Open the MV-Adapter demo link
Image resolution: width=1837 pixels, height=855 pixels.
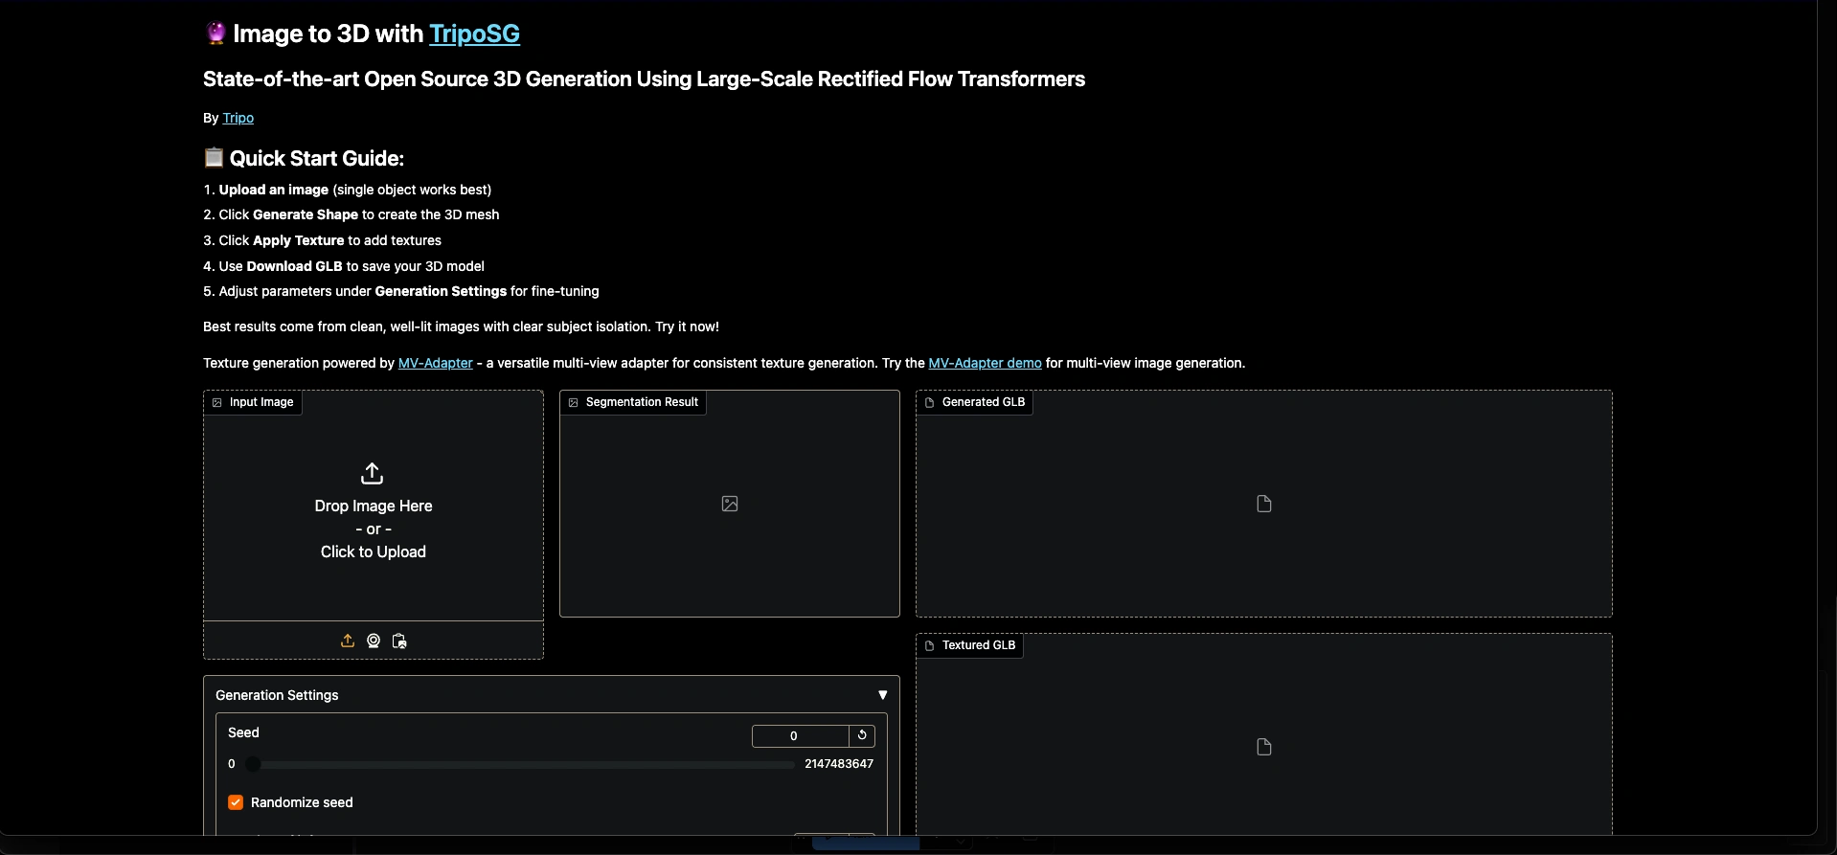click(985, 363)
